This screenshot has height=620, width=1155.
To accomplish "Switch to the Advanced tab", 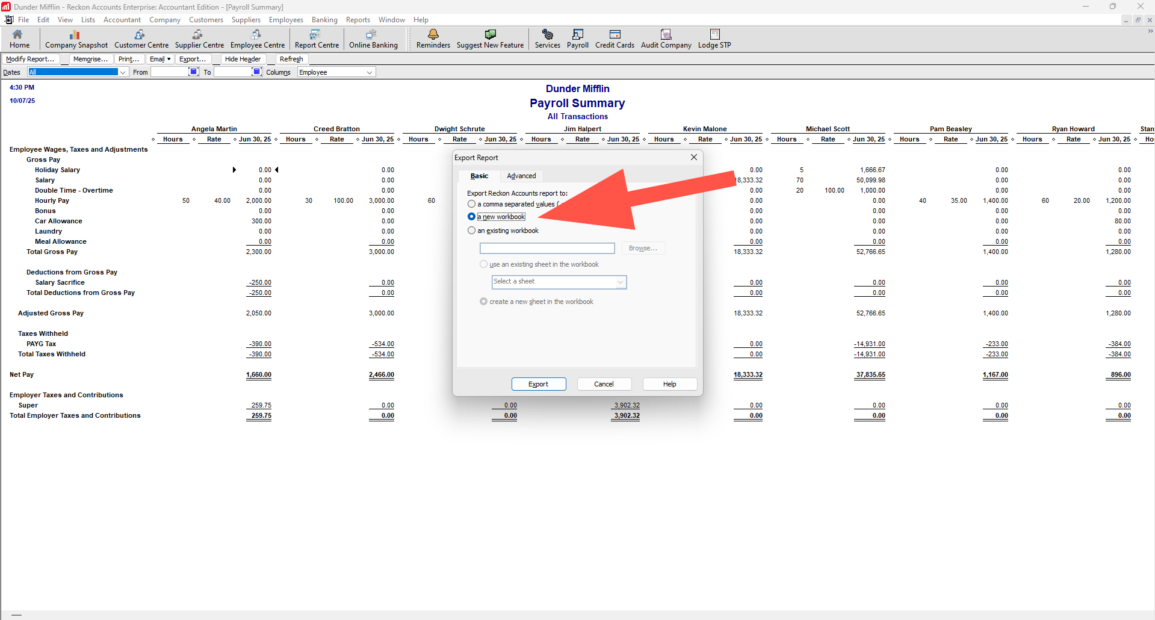I will 521,176.
